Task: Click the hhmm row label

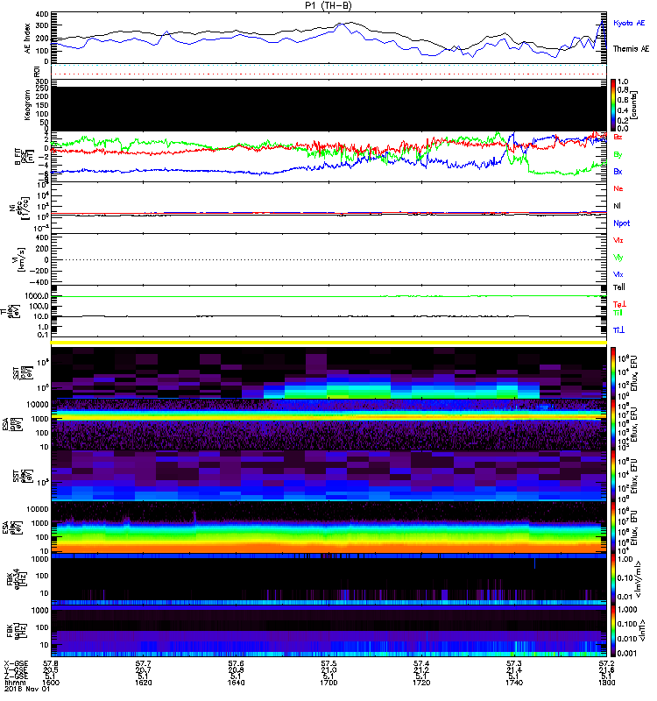Action: 14,683
